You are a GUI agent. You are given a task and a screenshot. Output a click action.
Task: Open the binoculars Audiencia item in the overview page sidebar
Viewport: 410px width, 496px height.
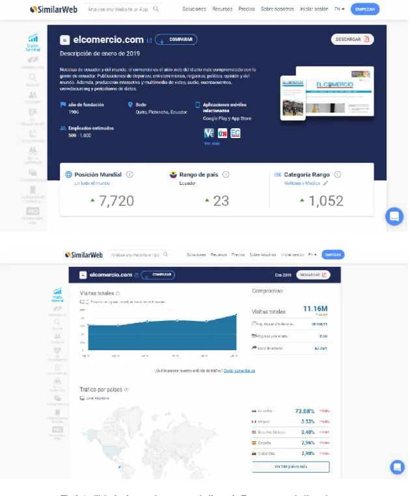pyautogui.click(x=33, y=156)
